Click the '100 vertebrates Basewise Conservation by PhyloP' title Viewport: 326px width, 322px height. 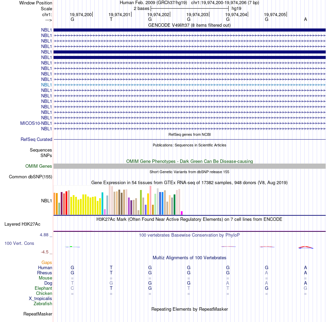[x=189, y=235]
